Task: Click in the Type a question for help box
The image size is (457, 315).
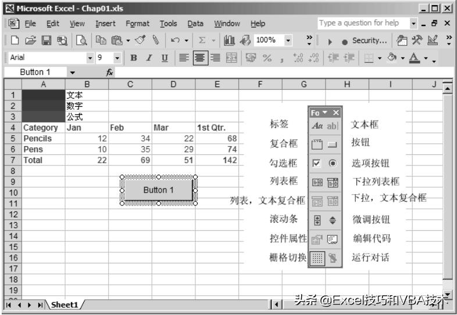Action: coord(363,23)
